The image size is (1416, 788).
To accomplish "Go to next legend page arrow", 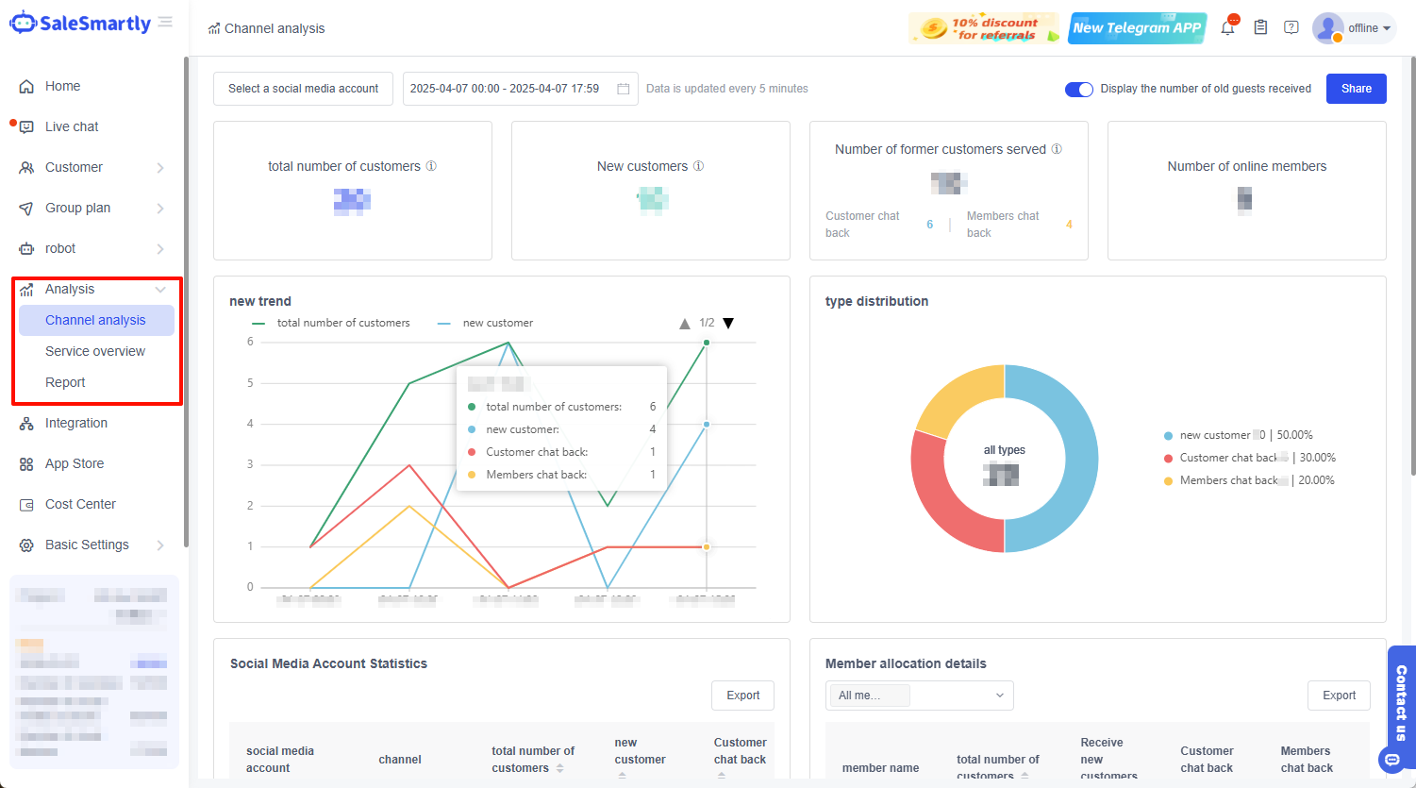I will (x=728, y=323).
